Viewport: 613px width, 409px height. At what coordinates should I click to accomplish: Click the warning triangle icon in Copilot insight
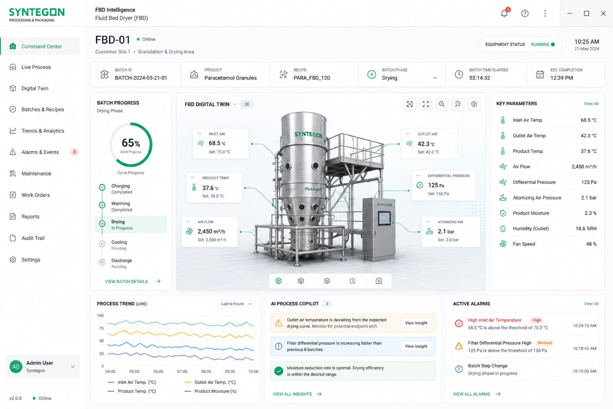click(x=279, y=323)
